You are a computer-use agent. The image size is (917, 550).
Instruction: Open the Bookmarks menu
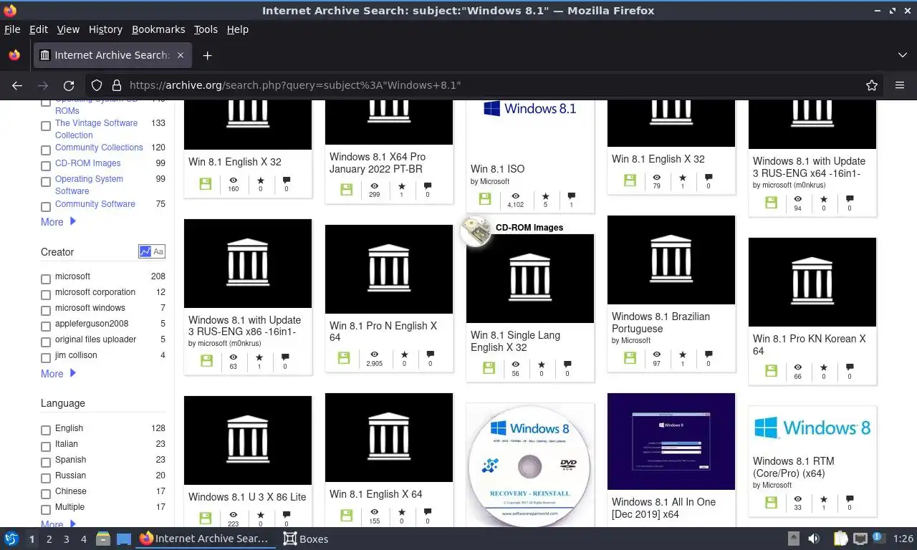(x=158, y=29)
